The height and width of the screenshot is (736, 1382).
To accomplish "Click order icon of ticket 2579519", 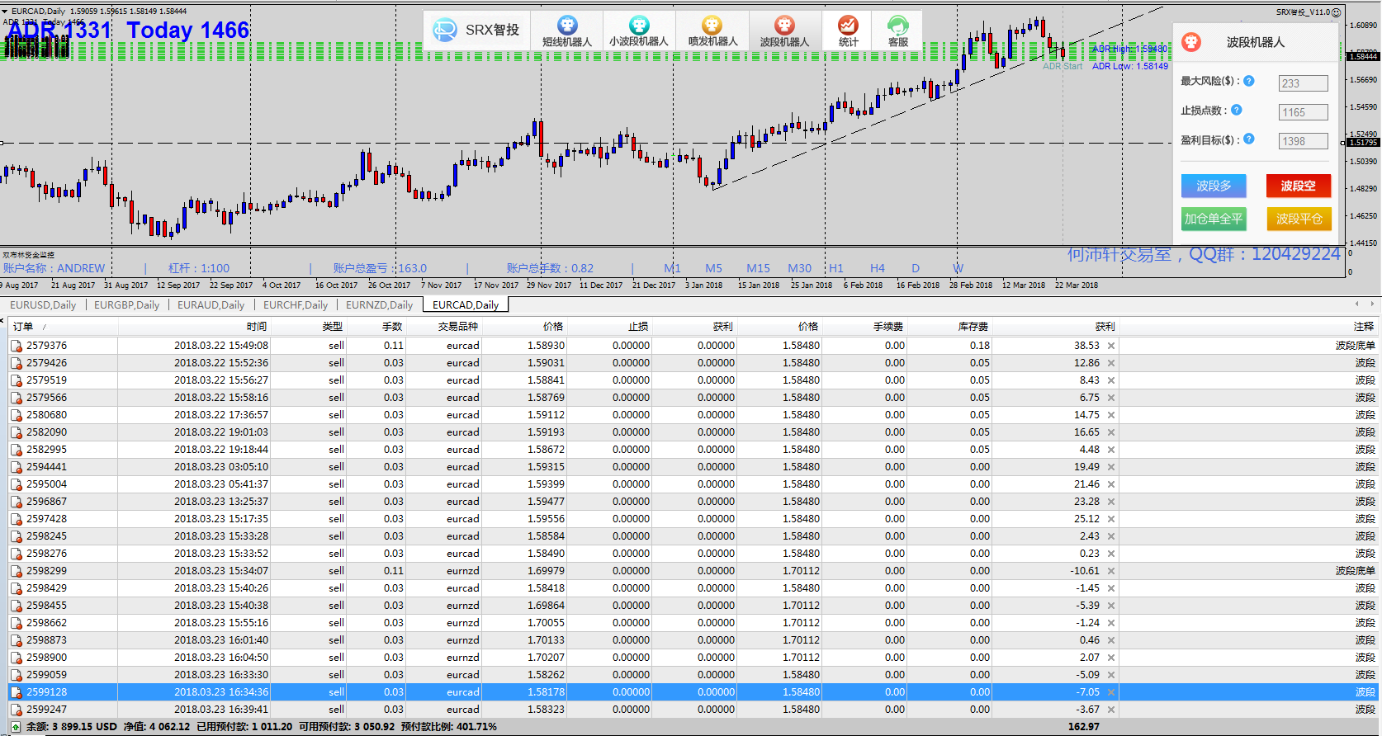I will coord(17,380).
